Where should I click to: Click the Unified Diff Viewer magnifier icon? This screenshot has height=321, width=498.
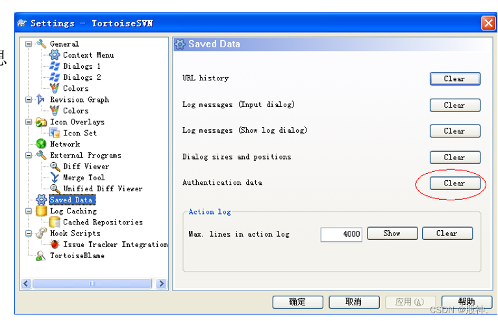pos(55,189)
